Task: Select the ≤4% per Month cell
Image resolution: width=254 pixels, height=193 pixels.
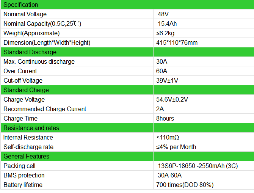Action: coord(176,147)
